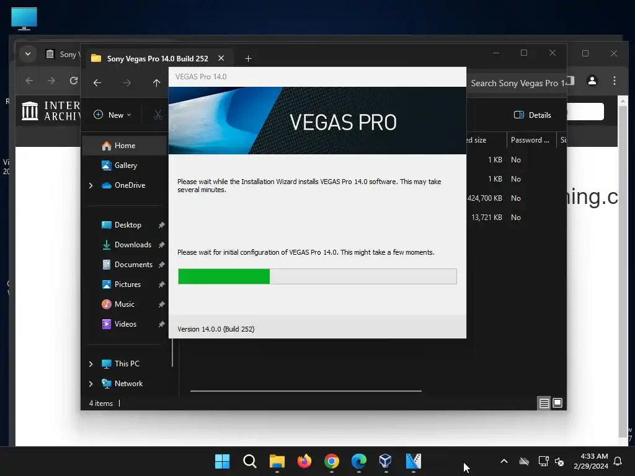
Task: Open the New item menu in Explorer
Action: pos(112,115)
